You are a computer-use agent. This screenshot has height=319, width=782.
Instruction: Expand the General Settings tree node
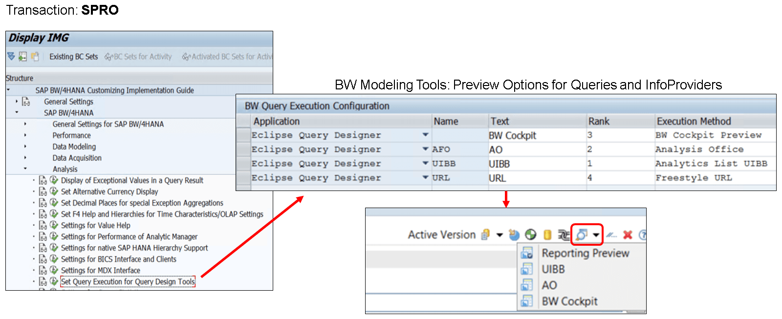click(17, 101)
